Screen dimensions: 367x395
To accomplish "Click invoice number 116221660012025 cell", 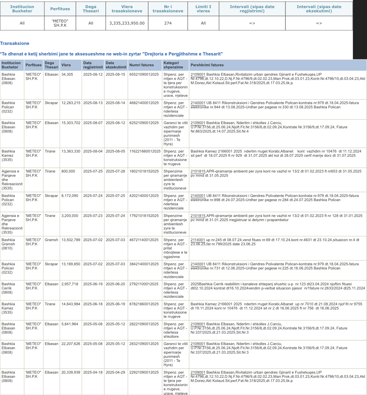I will (145, 151).
